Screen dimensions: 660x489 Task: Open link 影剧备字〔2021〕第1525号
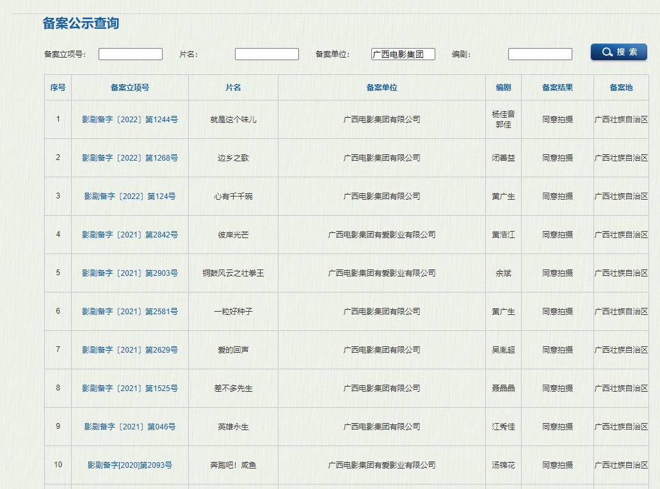pos(130,388)
